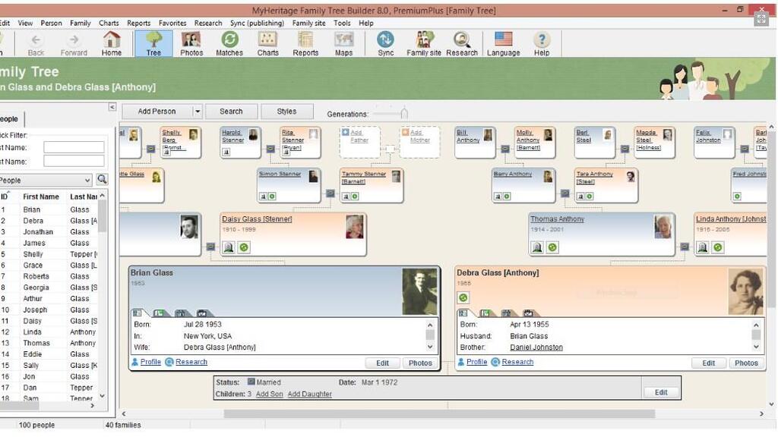778x437 pixels.
Task: Open the Add Person dropdown arrow
Action: (x=199, y=111)
